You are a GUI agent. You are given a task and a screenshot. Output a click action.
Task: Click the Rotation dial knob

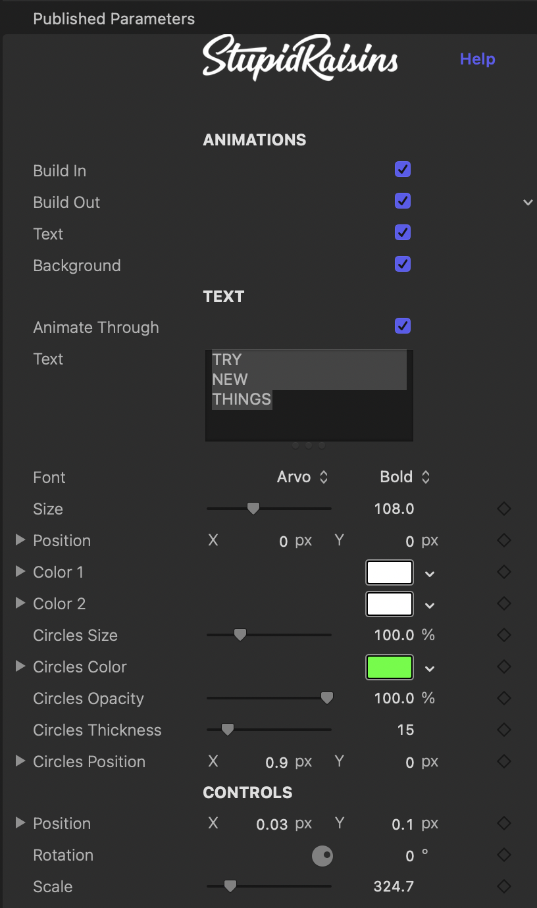[x=322, y=856]
